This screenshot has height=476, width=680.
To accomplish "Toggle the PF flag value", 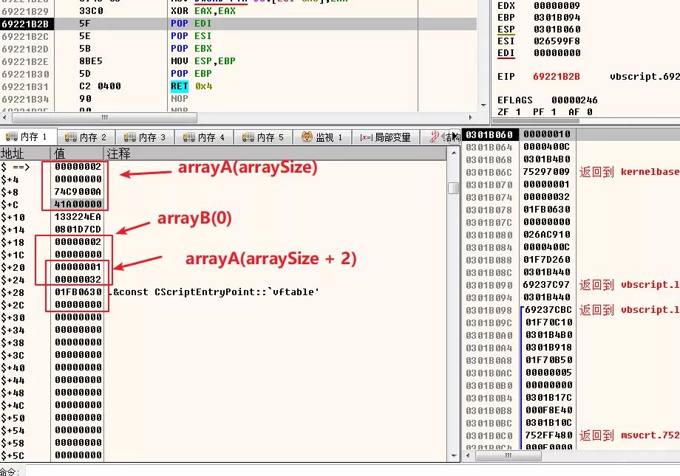I will click(x=554, y=111).
